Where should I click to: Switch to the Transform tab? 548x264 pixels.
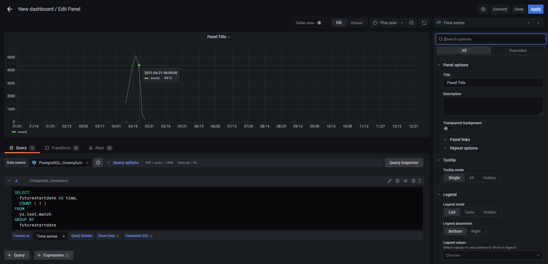[x=62, y=148]
